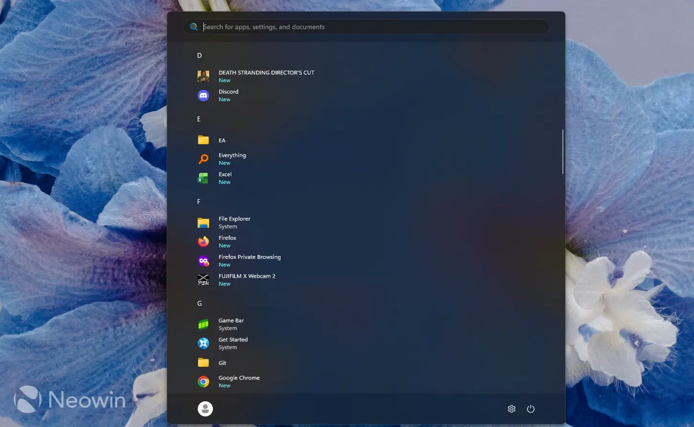Launch Google Chrome icon
Screen dimensions: 694x427
coord(203,382)
